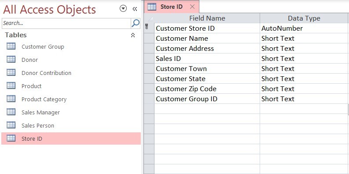349x174 pixels.
Task: Click the Donor table icon
Action: click(11, 59)
